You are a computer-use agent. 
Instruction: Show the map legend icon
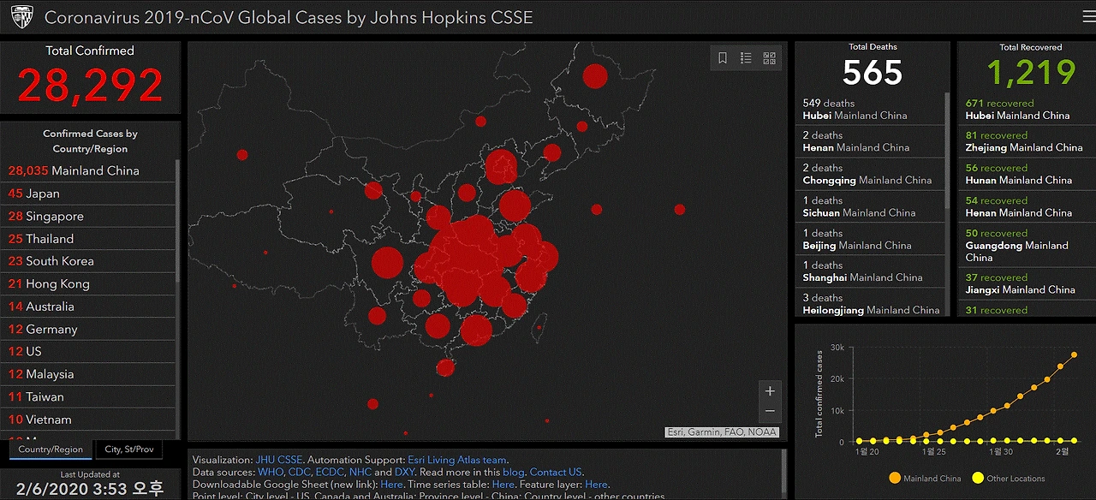pyautogui.click(x=746, y=58)
